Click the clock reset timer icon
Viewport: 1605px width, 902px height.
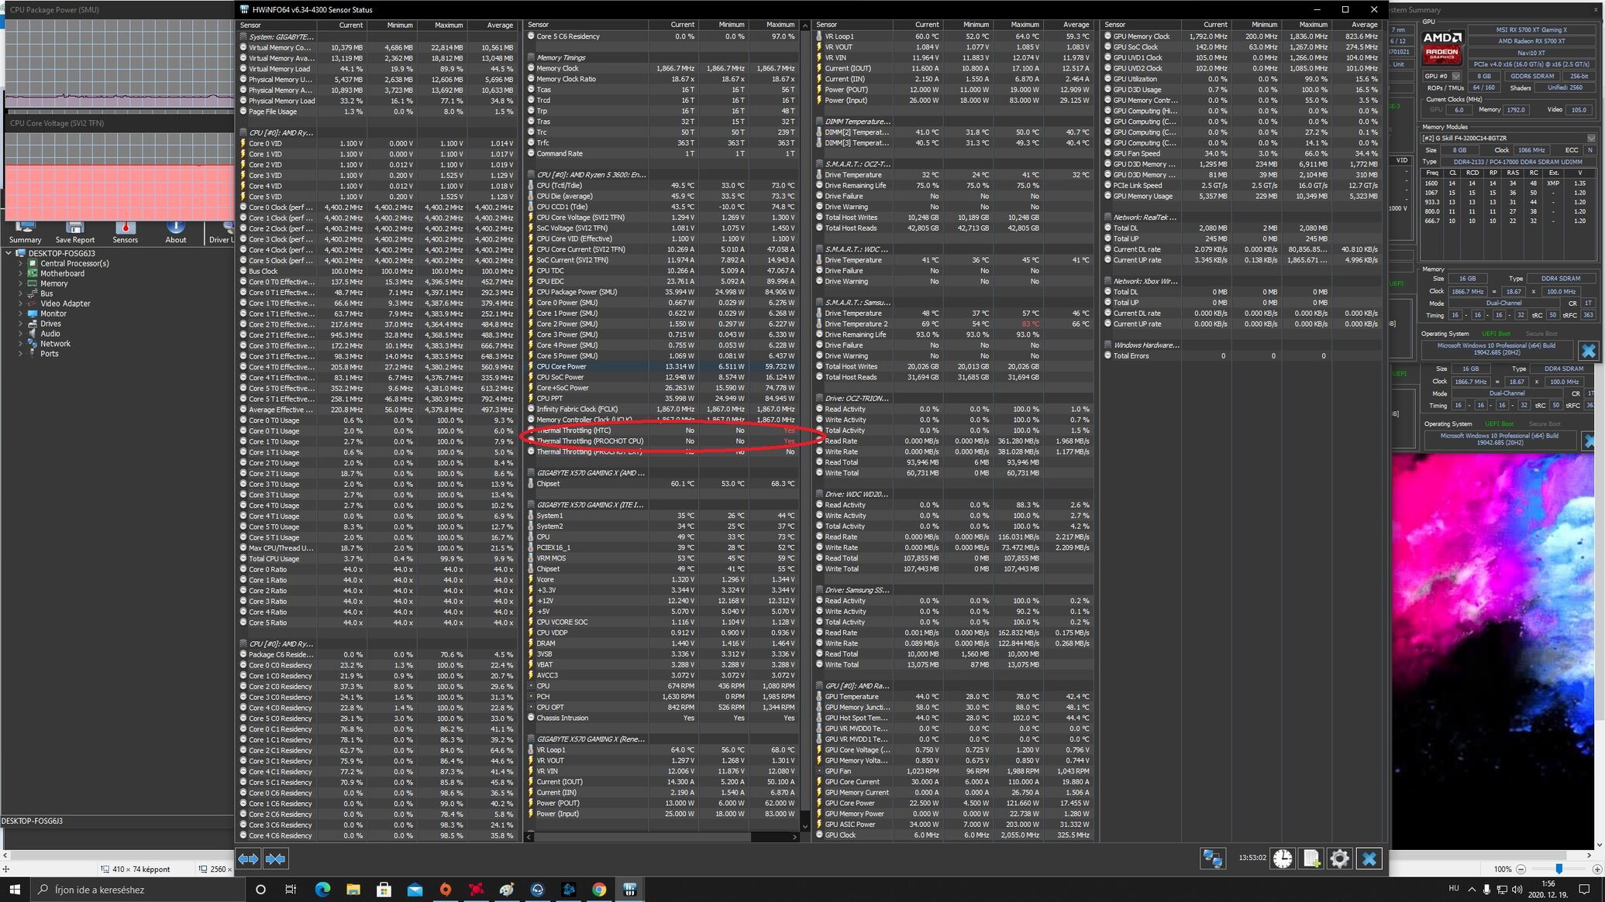1283,859
